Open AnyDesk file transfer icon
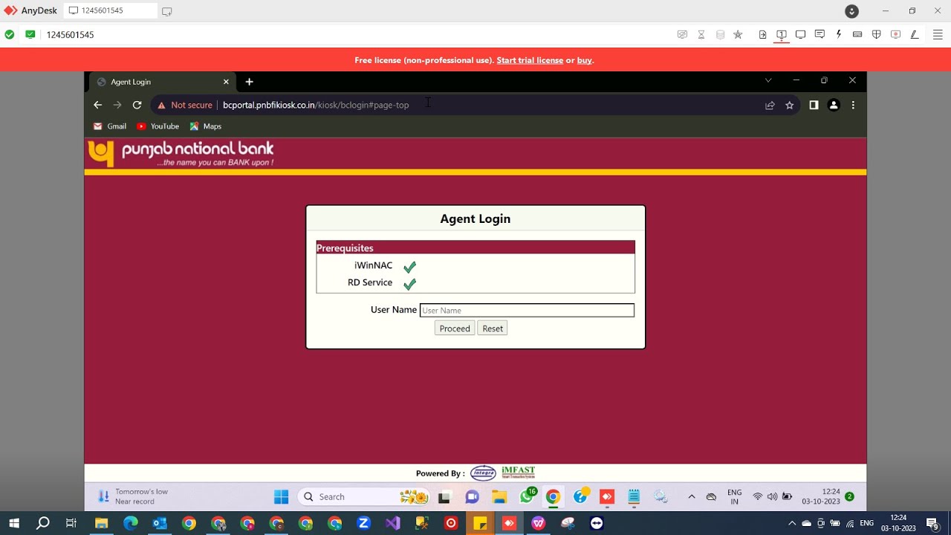This screenshot has width=951, height=535. tap(762, 35)
